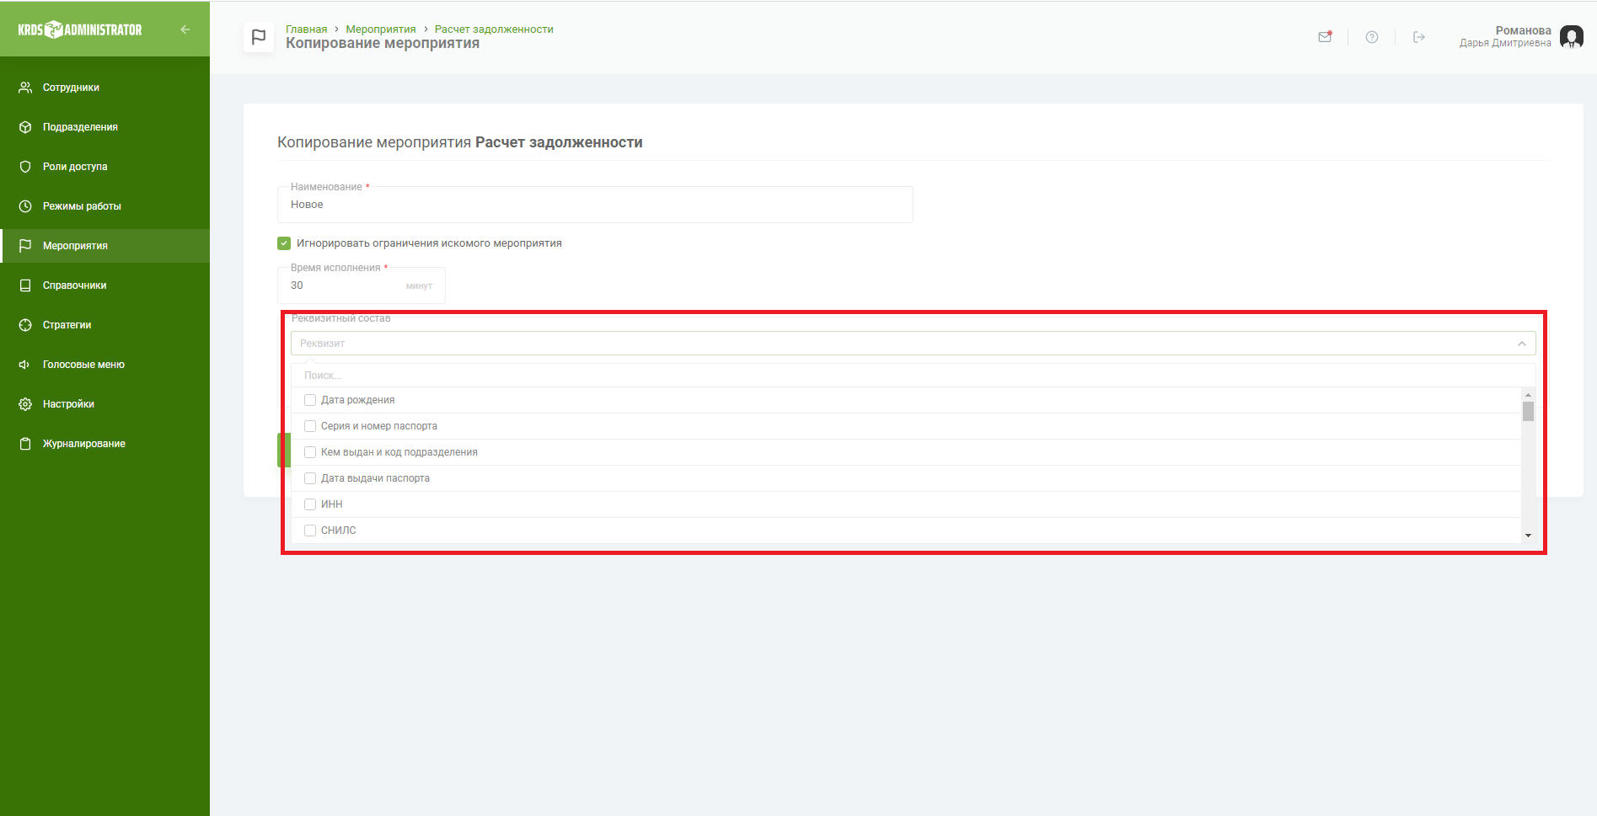Image resolution: width=1597 pixels, height=816 pixels.
Task: Check the Серия и номер паспорта option
Action: point(310,426)
